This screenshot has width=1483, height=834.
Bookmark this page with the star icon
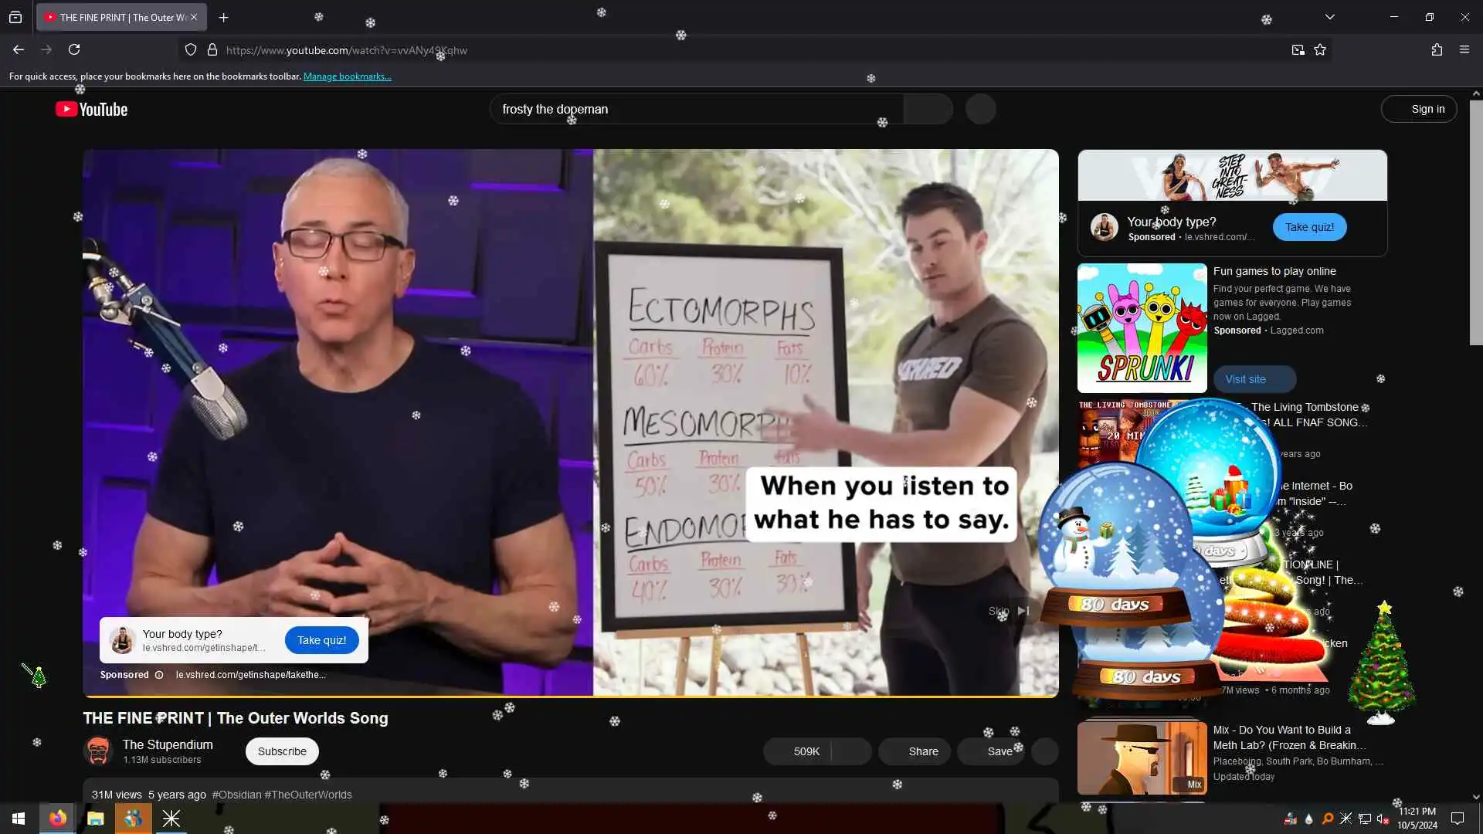pos(1320,50)
